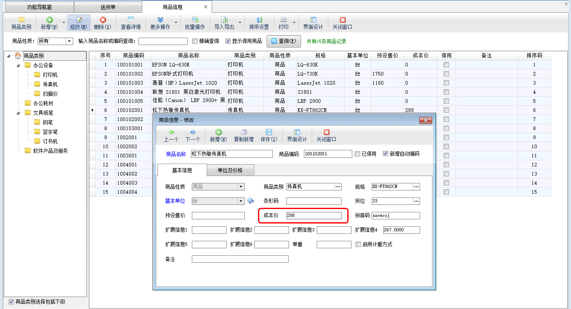Viewport: 571px width, 309px height.
Task: Uncheck 商品类别选择包括下级 option
Action: (11, 302)
